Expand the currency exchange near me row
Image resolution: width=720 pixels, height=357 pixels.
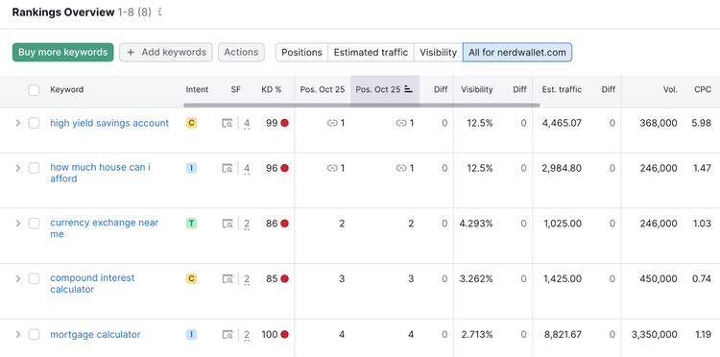point(18,224)
